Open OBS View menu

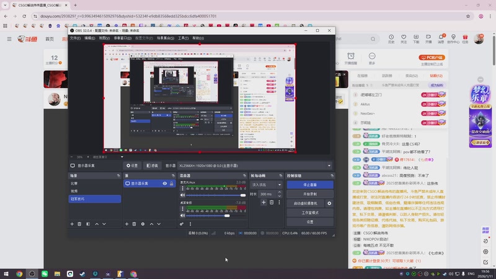(x=104, y=38)
